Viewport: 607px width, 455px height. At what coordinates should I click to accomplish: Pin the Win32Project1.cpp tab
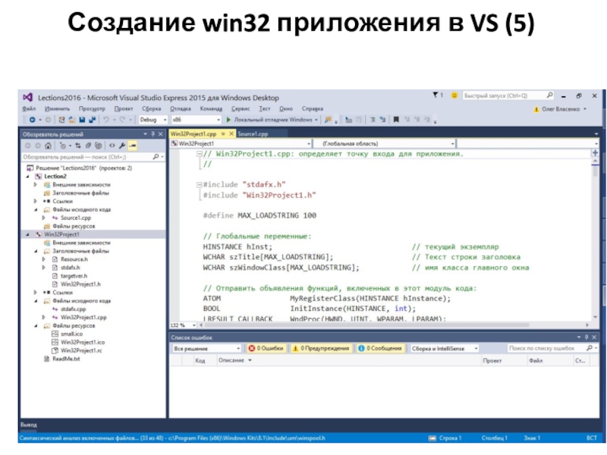(222, 133)
